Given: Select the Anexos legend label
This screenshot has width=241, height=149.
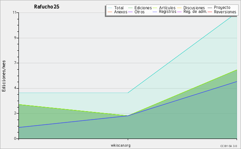Looking at the screenshot, I should [120, 12].
